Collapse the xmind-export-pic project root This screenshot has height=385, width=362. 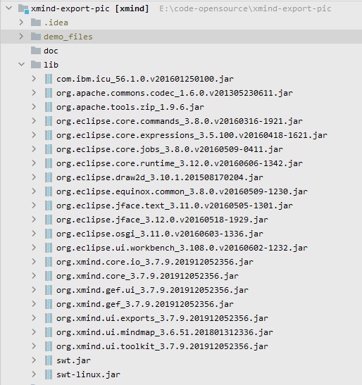point(9,8)
